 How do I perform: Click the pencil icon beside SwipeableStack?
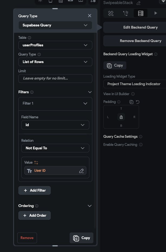(x=138, y=3)
